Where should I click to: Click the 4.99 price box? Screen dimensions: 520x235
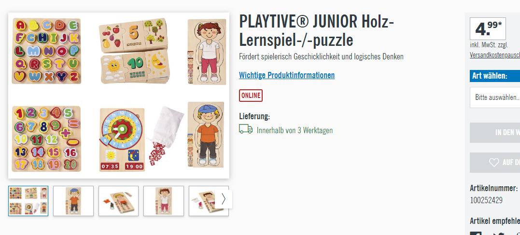[x=488, y=29]
